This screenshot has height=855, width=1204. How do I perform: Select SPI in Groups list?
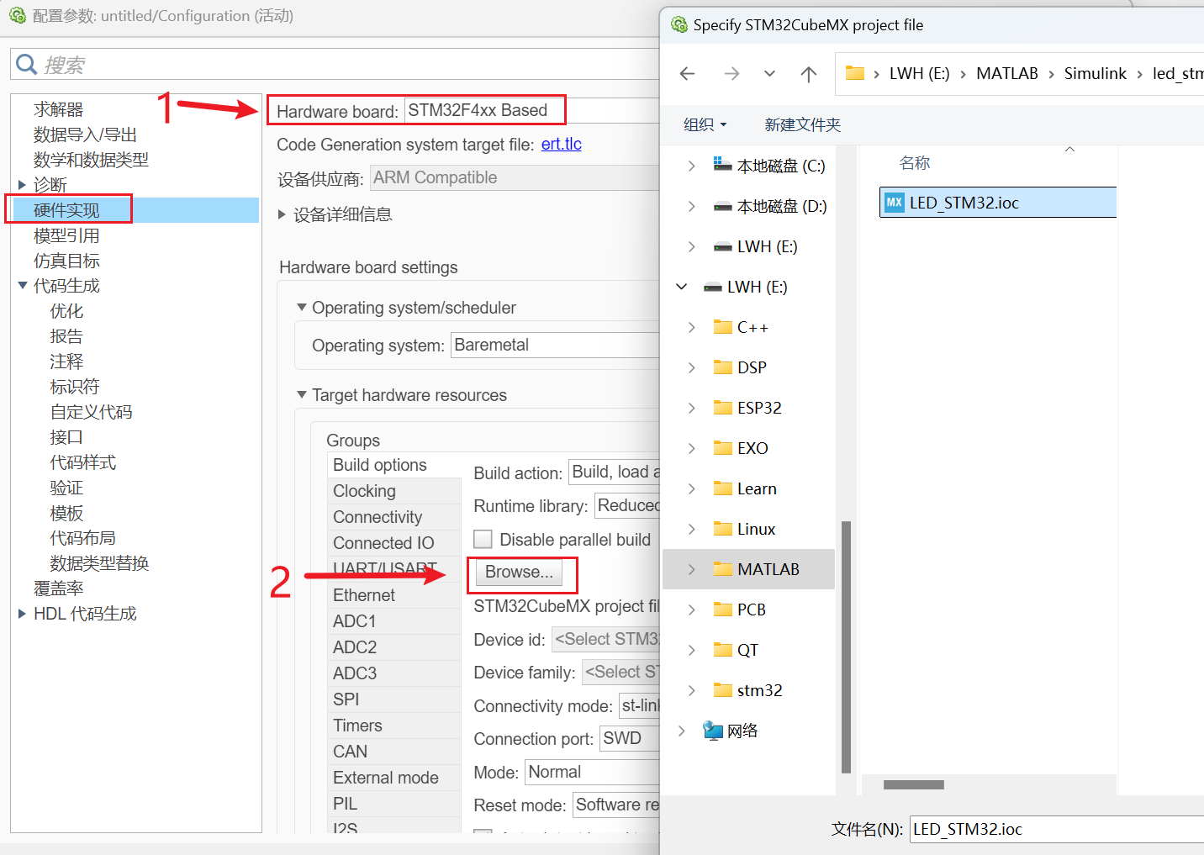click(x=394, y=699)
